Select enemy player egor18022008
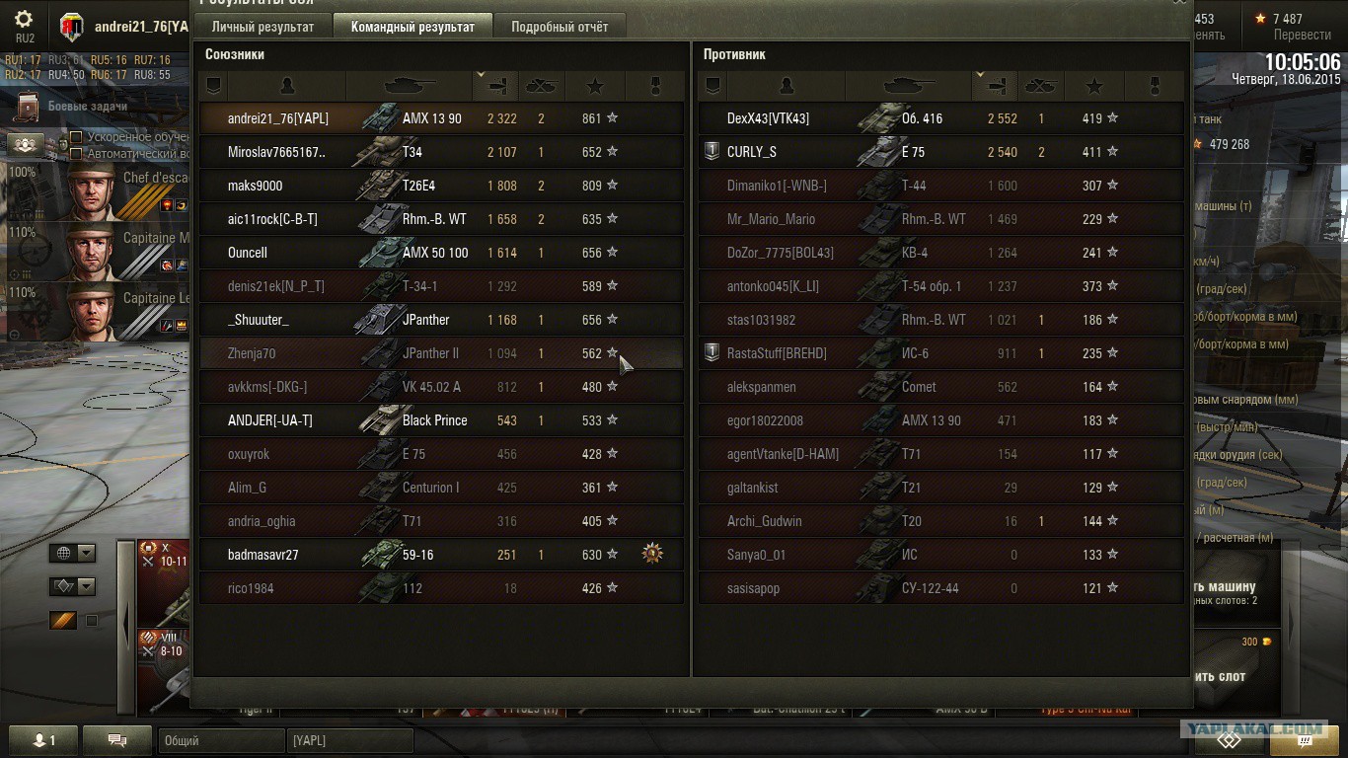This screenshot has height=758, width=1348. coord(940,420)
